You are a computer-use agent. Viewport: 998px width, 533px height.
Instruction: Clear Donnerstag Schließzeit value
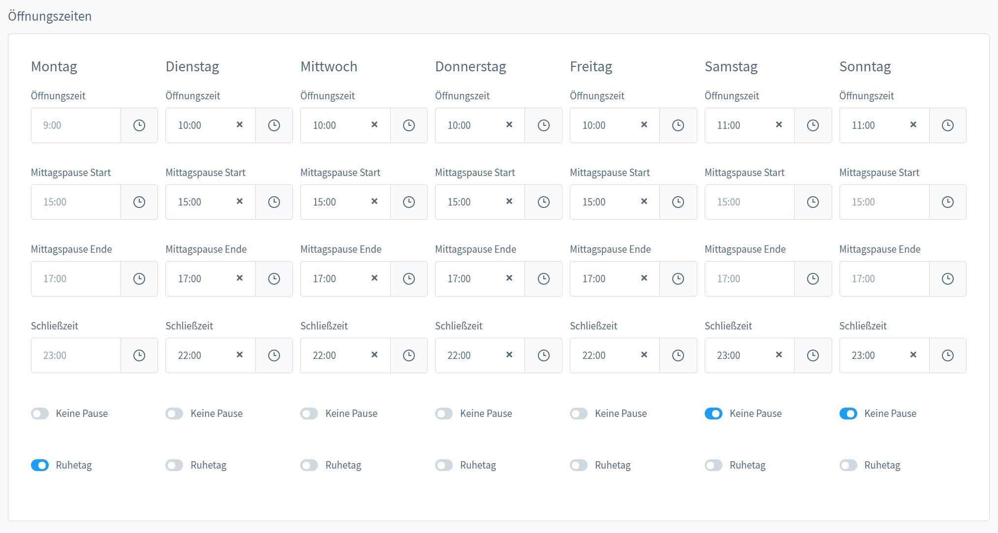(509, 355)
